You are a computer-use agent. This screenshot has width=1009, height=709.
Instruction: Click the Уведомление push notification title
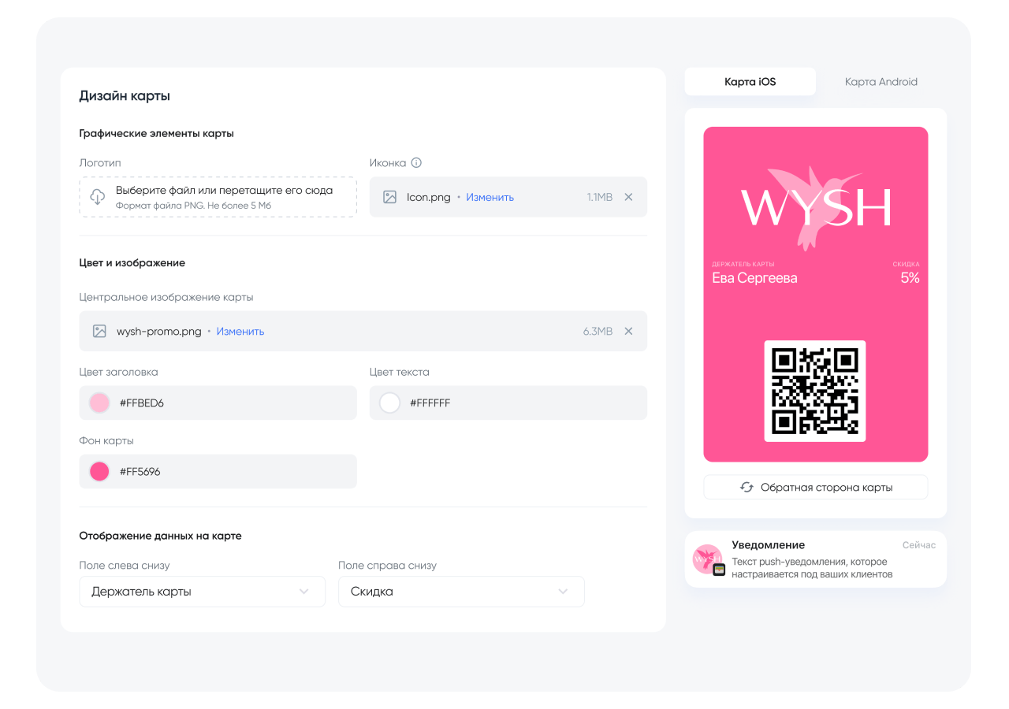point(769,545)
